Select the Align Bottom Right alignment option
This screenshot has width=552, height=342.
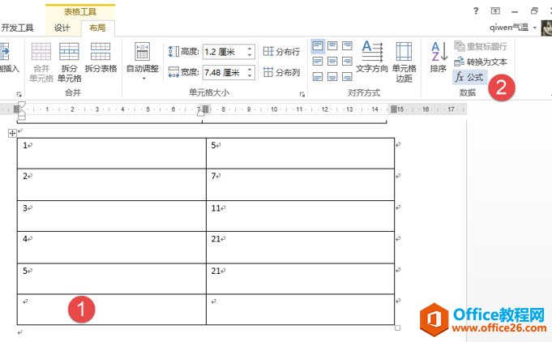(x=347, y=76)
